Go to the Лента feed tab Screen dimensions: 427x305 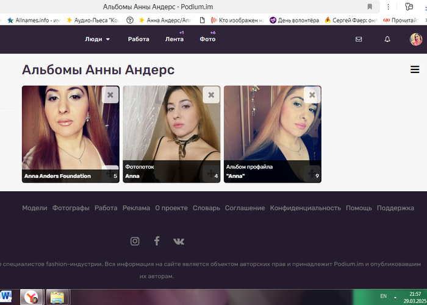pyautogui.click(x=174, y=39)
